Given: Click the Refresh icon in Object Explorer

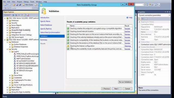Looking at the screenshot, I should tap(25, 15).
